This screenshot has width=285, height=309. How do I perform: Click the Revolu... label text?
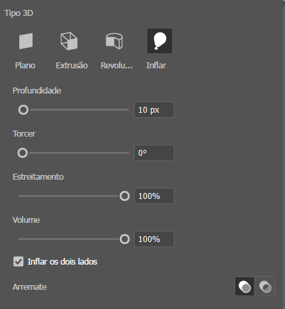pos(117,66)
